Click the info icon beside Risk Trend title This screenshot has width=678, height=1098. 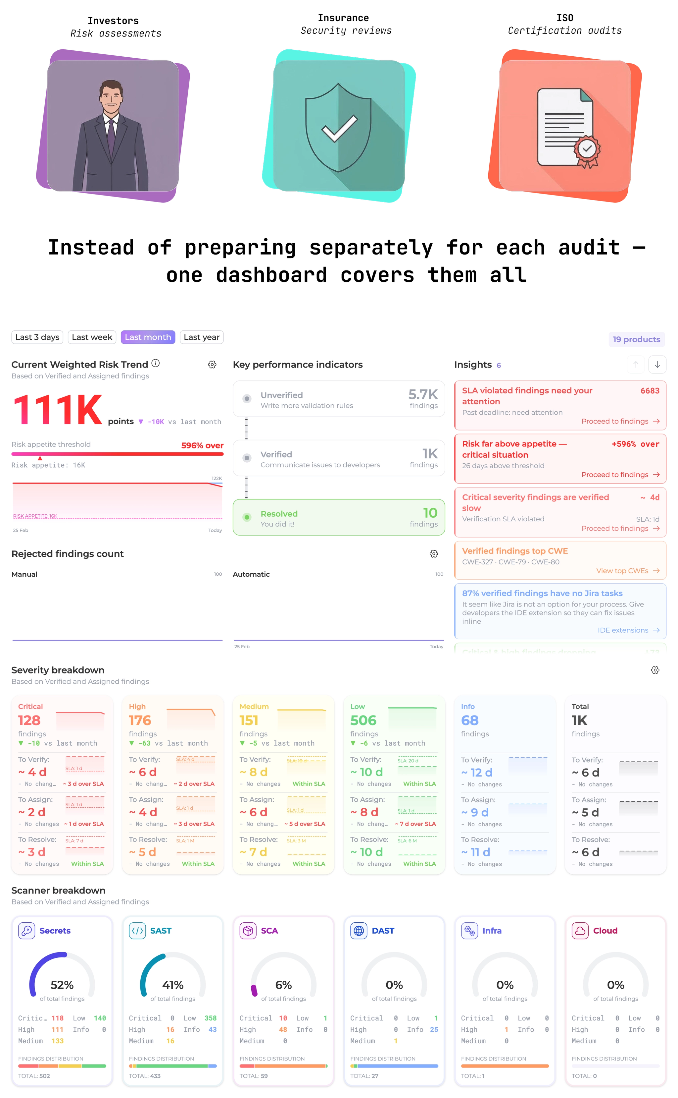(156, 363)
